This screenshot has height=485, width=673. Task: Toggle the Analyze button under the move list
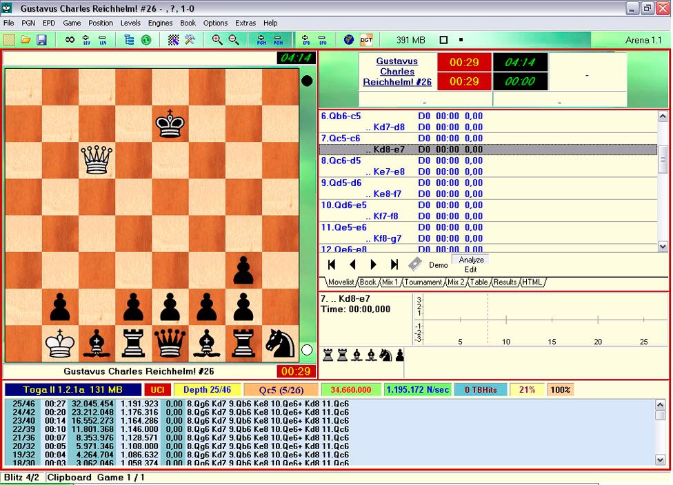coord(472,260)
